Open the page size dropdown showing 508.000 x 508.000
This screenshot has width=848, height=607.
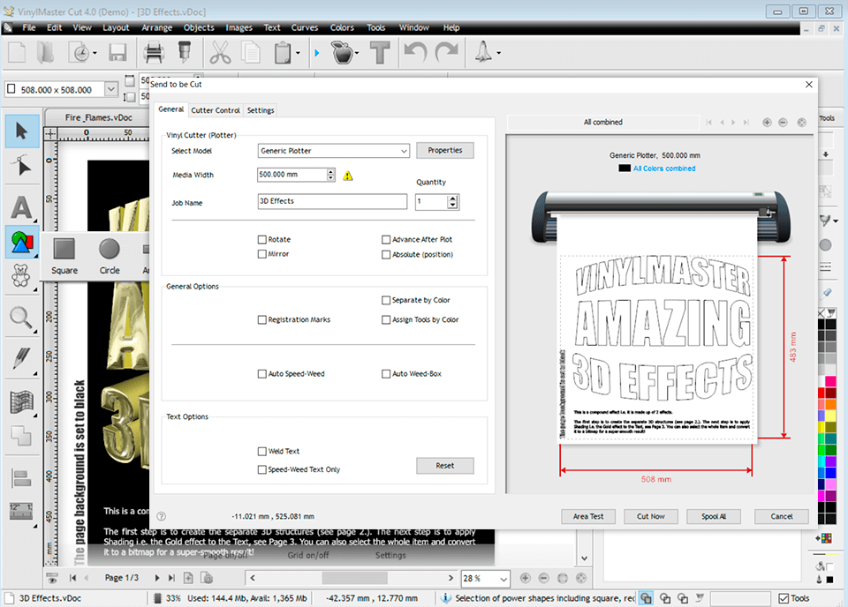110,89
